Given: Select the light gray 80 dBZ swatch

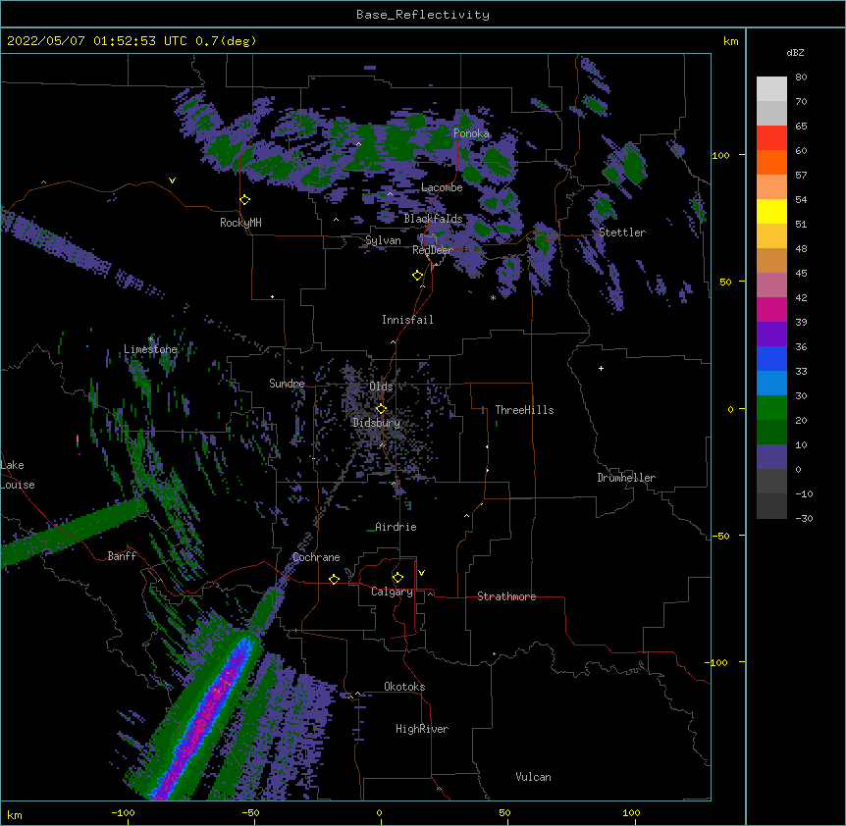Looking at the screenshot, I should [x=771, y=89].
